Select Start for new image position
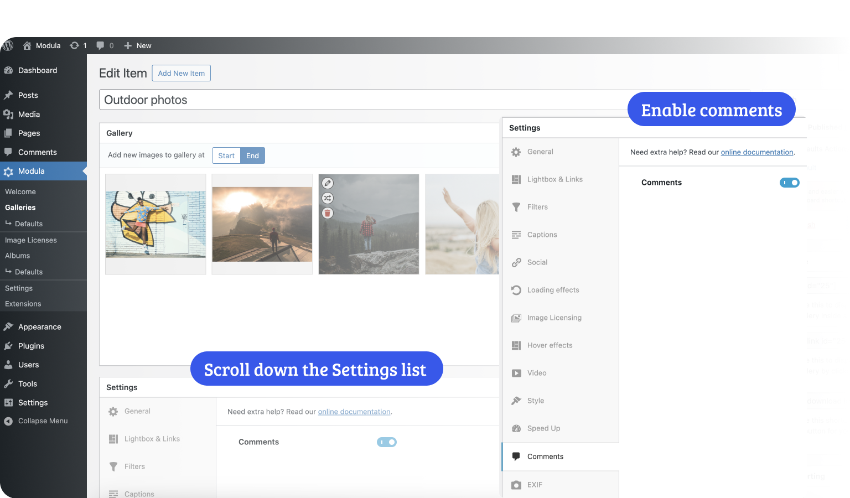The width and height of the screenshot is (850, 498). (x=226, y=155)
